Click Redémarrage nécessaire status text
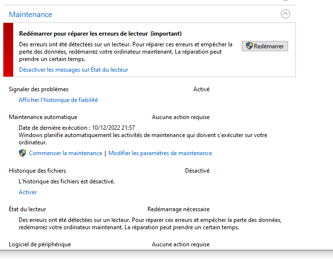This screenshot has height=259, width=333. 178,209
